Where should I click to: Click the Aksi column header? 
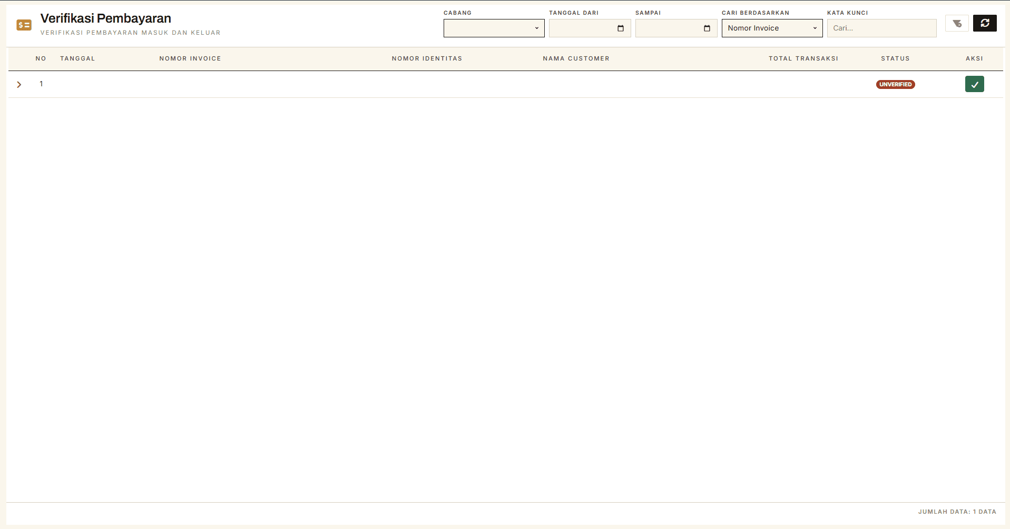click(975, 58)
